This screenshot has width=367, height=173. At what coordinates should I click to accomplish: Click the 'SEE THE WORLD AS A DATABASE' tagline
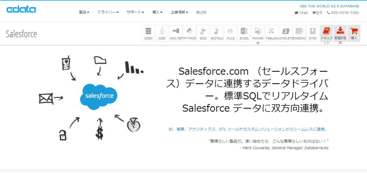tap(329, 6)
